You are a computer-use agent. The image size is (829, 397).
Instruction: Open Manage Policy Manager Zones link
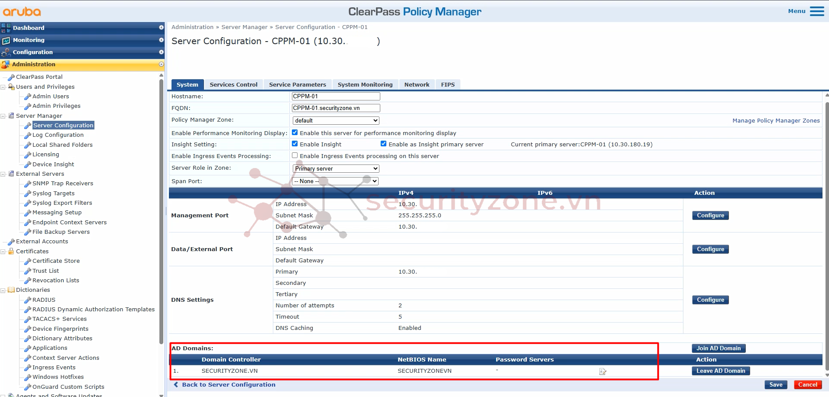click(x=776, y=120)
